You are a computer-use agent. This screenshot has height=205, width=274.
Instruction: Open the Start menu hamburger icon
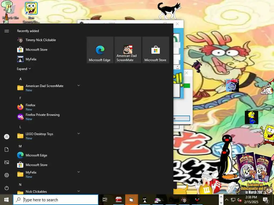coord(7,31)
